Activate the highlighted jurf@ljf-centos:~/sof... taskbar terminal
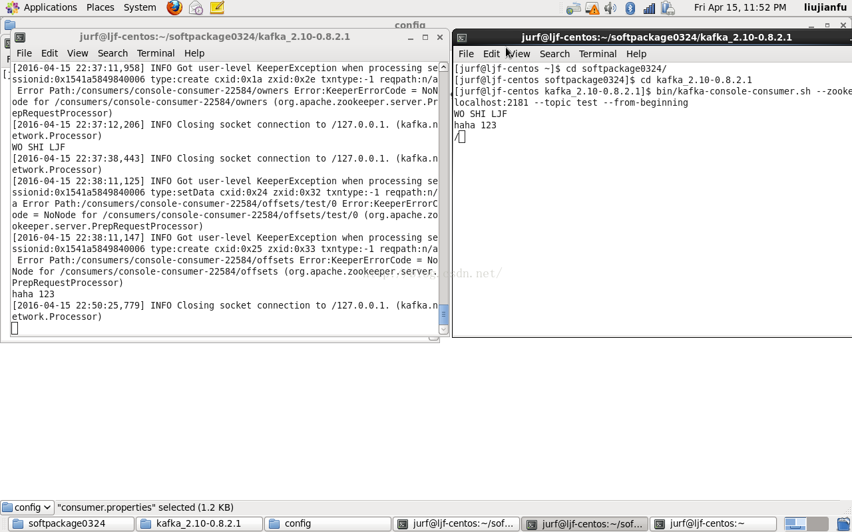 pyautogui.click(x=584, y=524)
